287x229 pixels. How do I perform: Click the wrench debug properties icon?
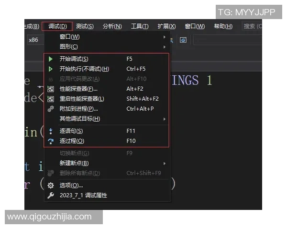[x=51, y=196]
